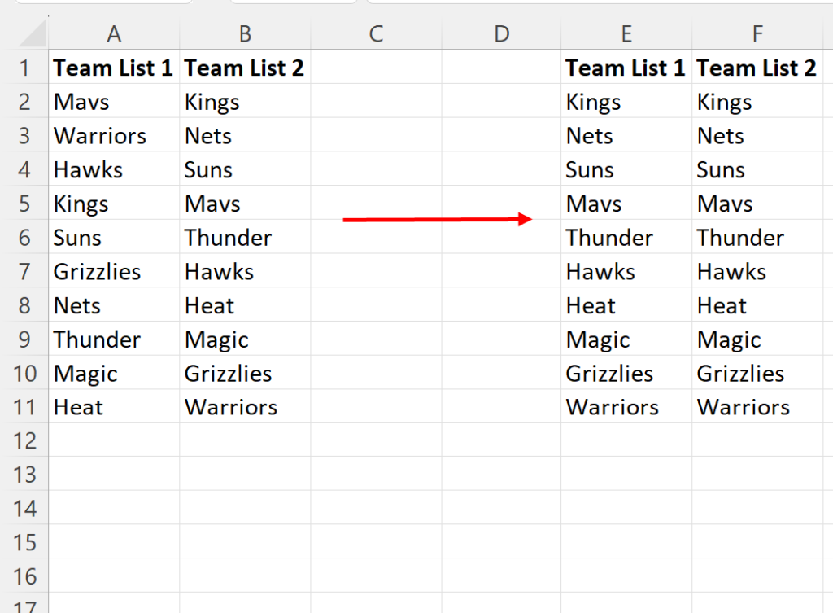Select the Grizzlies cell in column F
Viewport: 833px width, 613px height.
click(757, 373)
